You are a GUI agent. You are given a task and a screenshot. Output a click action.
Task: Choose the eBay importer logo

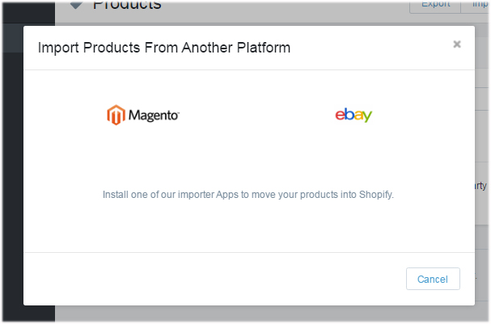353,115
